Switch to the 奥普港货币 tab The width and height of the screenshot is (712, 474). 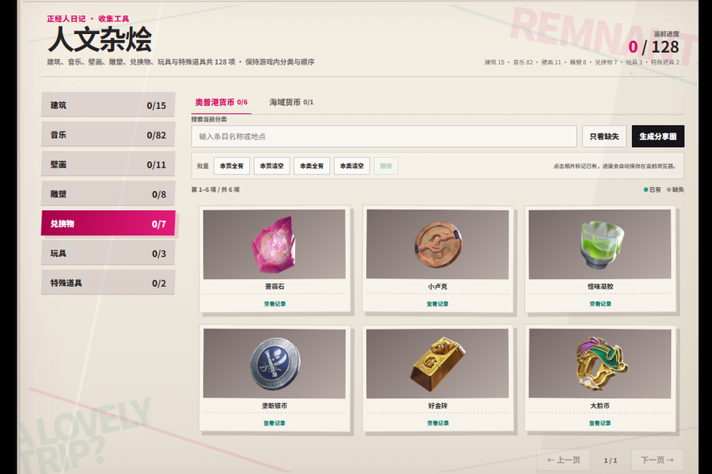click(222, 103)
